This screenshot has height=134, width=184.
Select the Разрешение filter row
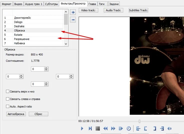[x=33, y=39]
